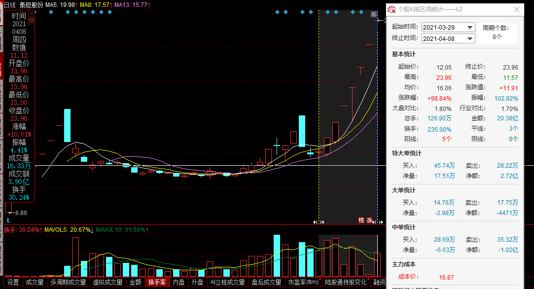534x289 pixels.
Task: Switch to the 内盘 indicator tab
Action: pos(178,282)
